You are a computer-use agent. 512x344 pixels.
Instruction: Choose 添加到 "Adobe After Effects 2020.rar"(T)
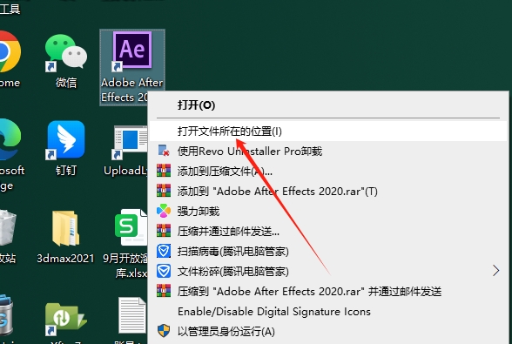tap(328, 191)
